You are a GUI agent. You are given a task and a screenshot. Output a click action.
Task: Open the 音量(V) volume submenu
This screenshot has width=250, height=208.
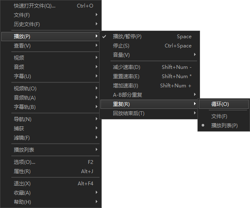tap(150, 55)
